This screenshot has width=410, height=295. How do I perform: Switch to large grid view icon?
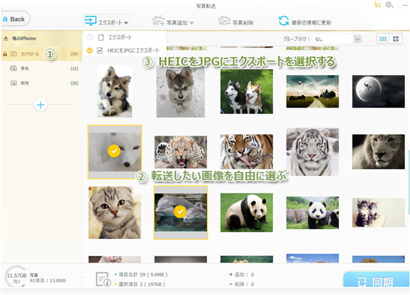click(x=397, y=38)
